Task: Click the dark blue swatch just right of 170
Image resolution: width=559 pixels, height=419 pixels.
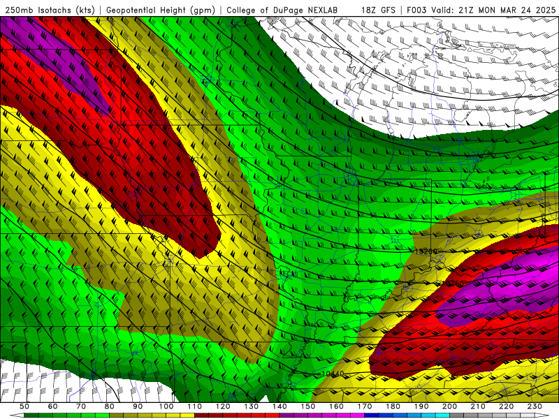Action: click(372, 416)
